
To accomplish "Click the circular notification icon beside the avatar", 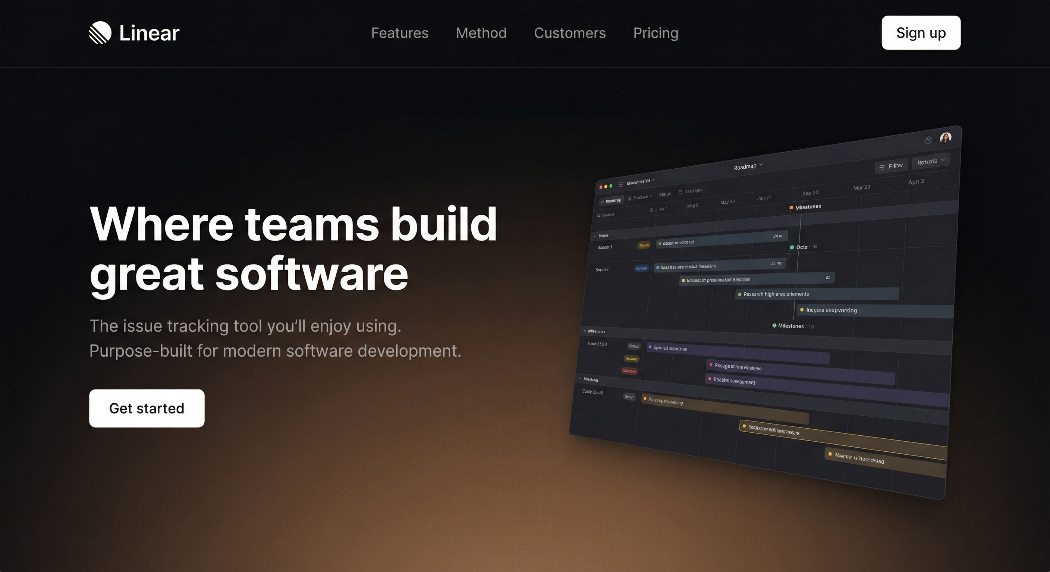I will (x=928, y=140).
